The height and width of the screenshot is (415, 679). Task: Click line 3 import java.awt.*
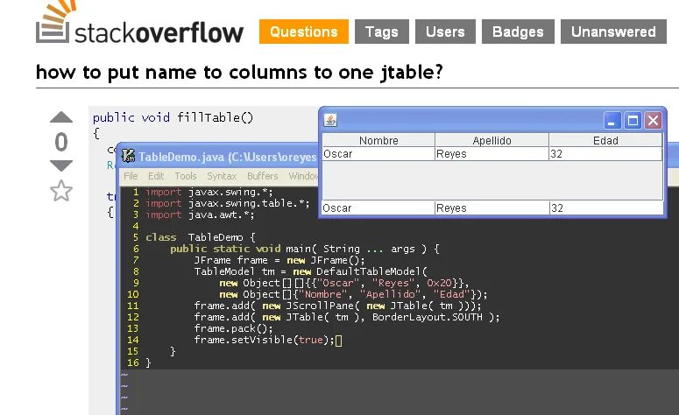pyautogui.click(x=200, y=215)
